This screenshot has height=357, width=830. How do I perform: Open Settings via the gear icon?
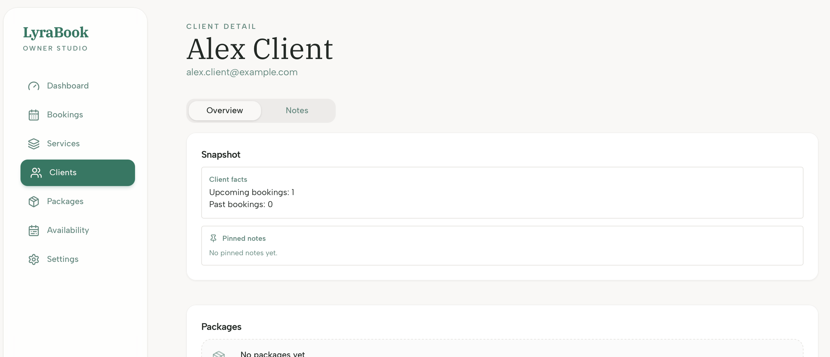33,259
